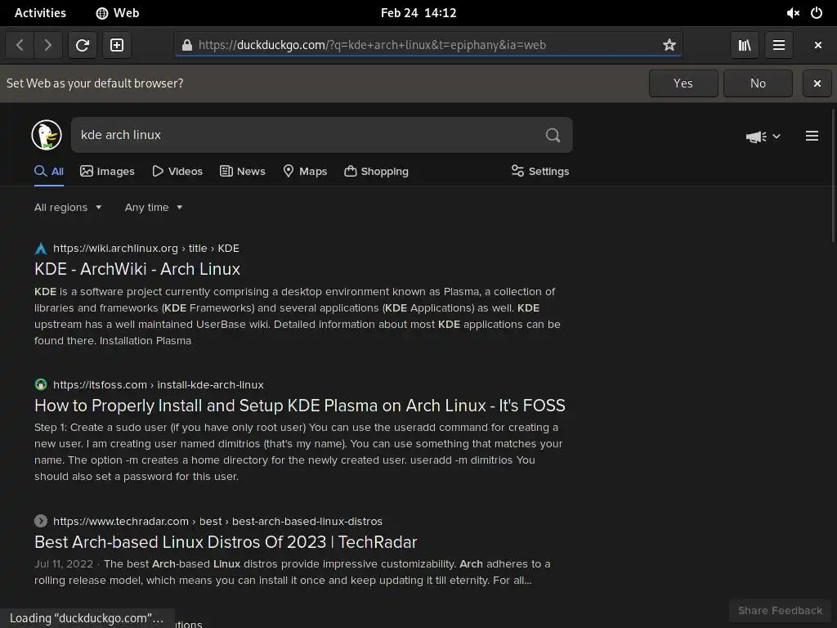This screenshot has height=628, width=837.
Task: Click the 'Jul 11, 2022' date text
Action: [64, 564]
